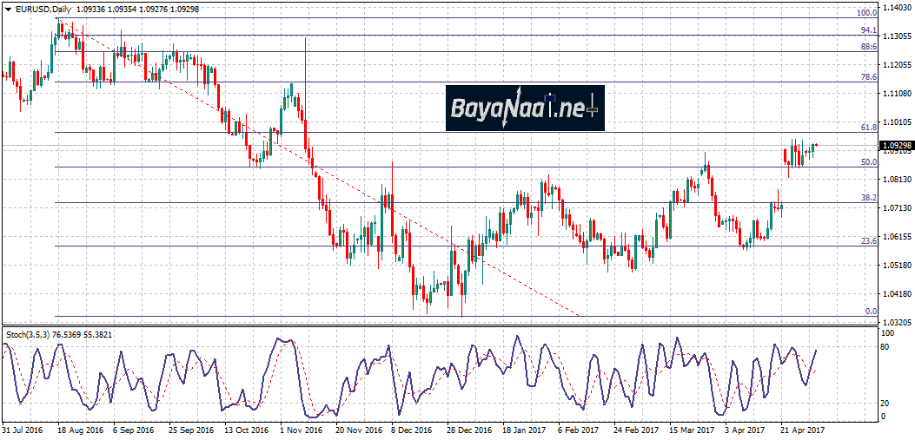Image resolution: width=915 pixels, height=440 pixels.
Task: Click the BayaNaa1.net watermark logo
Action: (x=524, y=108)
